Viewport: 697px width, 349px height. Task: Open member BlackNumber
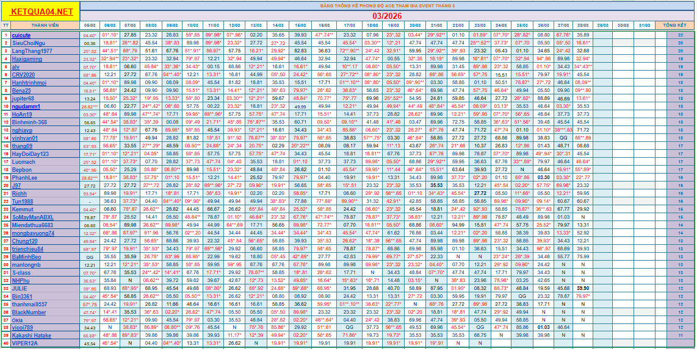29,312
